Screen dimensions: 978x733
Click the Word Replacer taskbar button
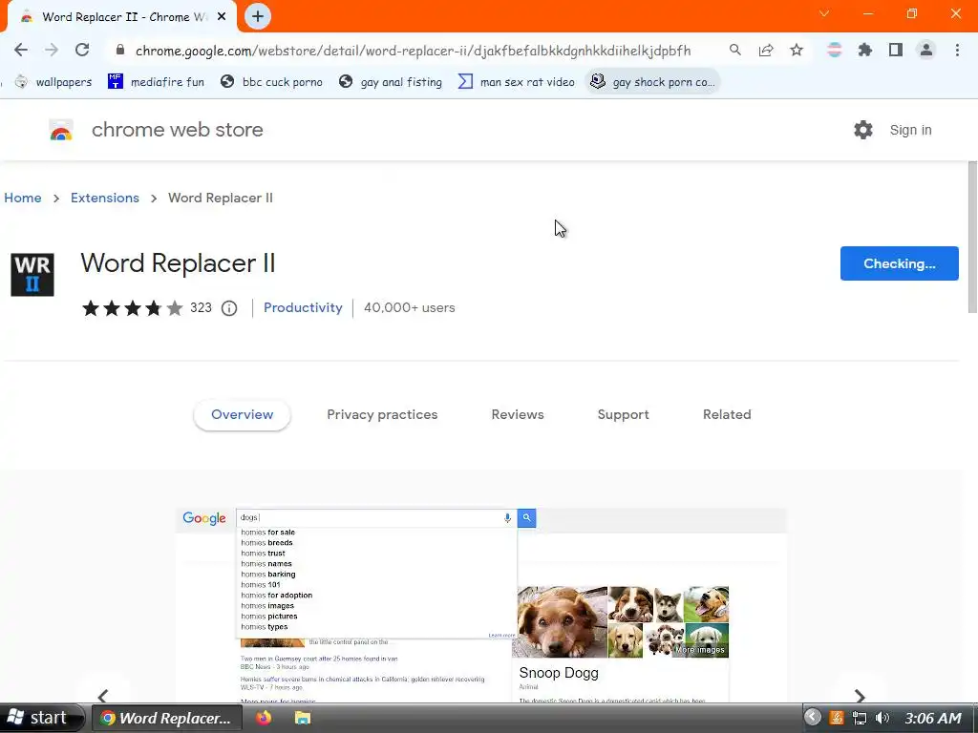point(166,718)
